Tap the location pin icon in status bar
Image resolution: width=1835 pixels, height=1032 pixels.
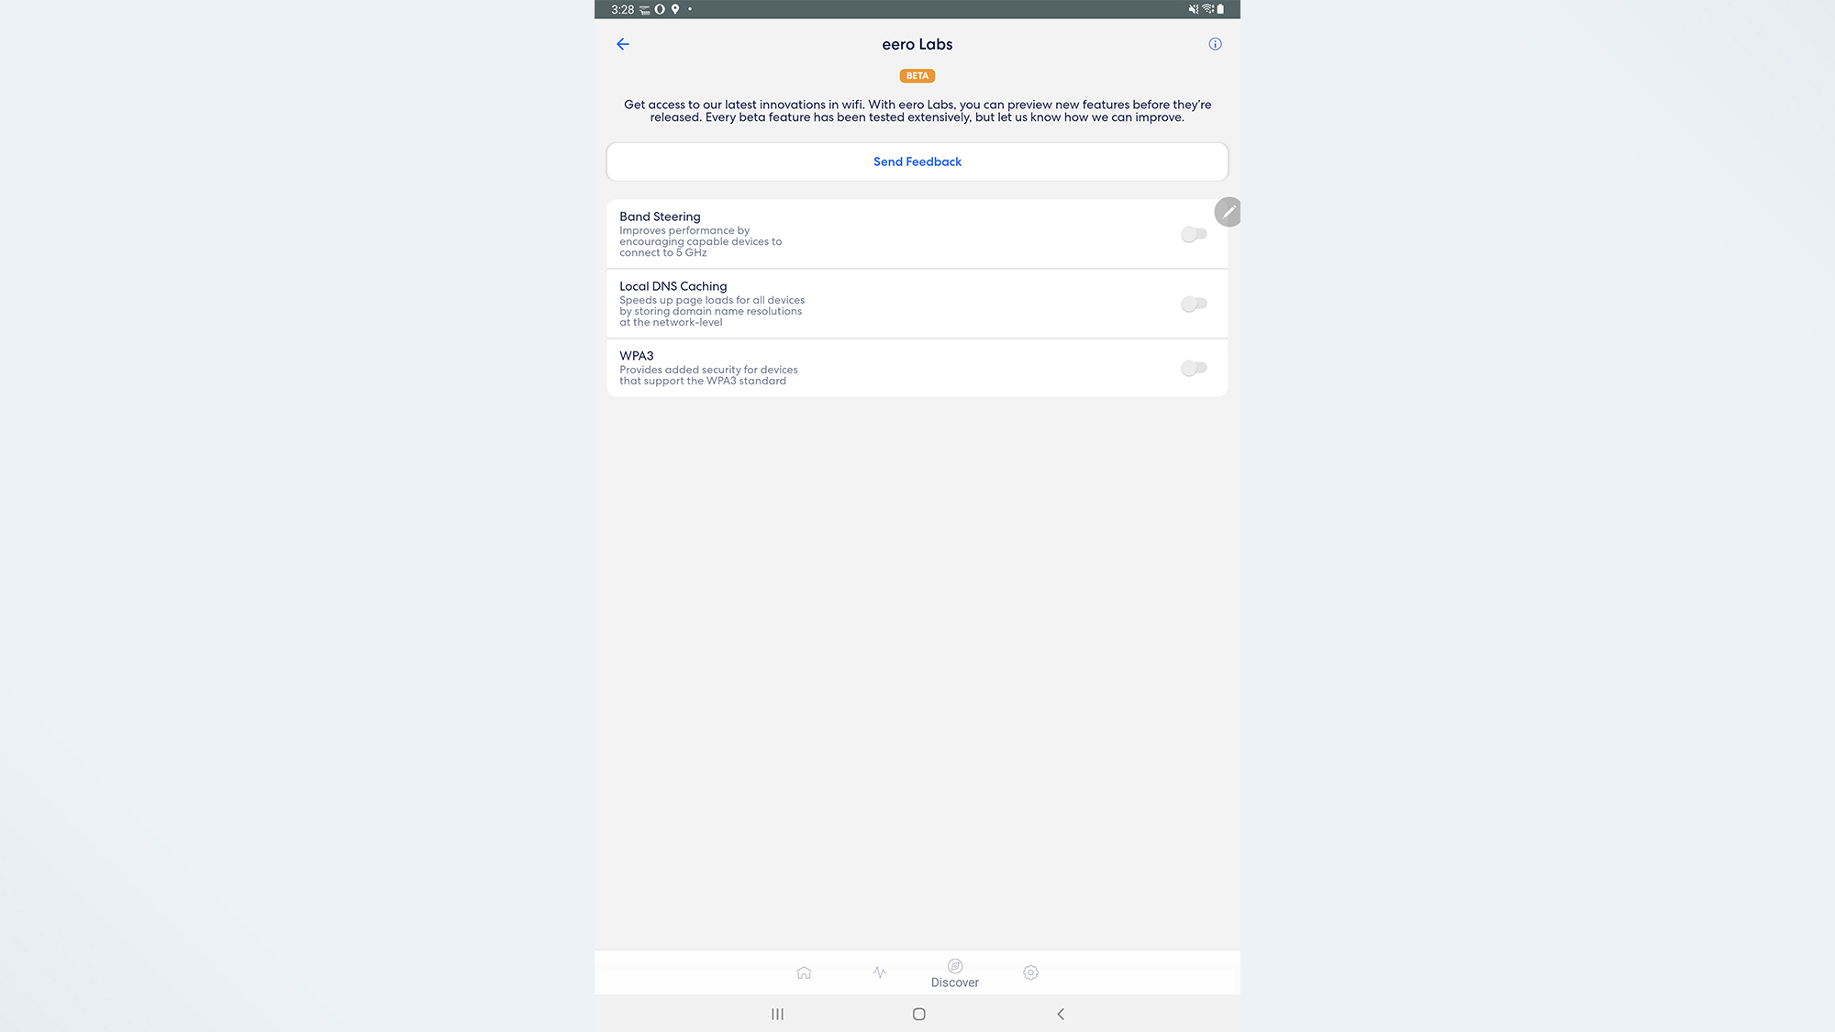tap(674, 9)
